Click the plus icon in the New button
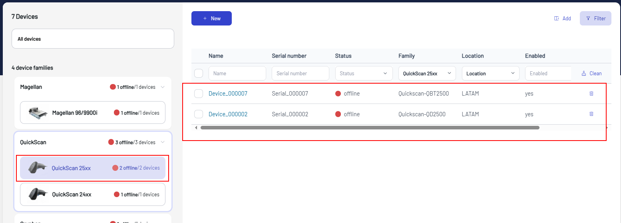 point(205,18)
